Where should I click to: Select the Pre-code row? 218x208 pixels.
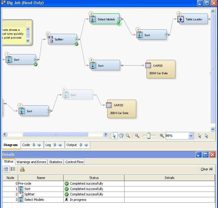click(x=109, y=183)
